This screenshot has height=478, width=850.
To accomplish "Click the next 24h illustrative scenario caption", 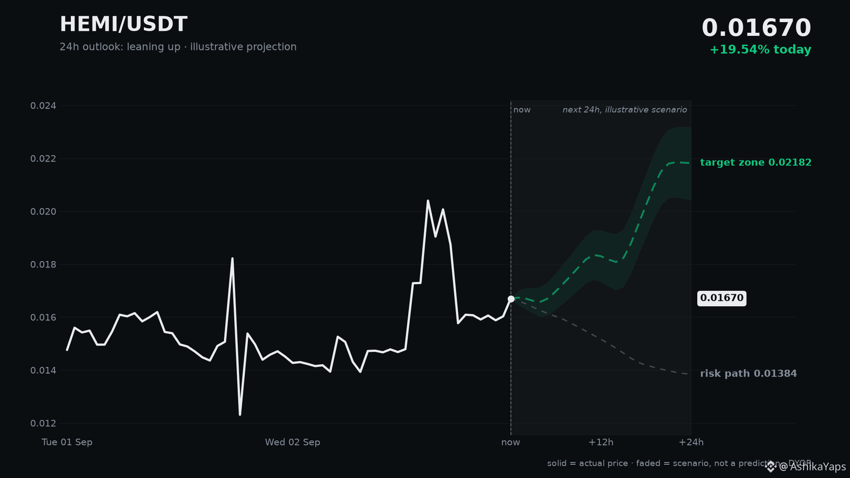I will point(625,110).
